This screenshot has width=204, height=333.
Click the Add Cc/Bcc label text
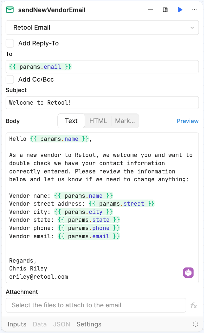pos(36,79)
